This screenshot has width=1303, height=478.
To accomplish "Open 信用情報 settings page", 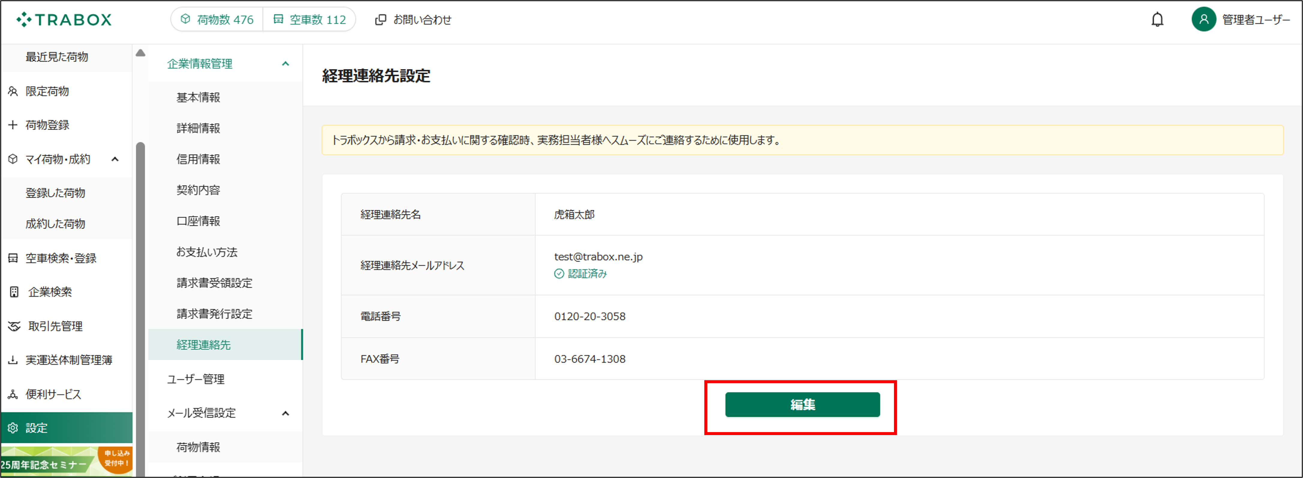I will tap(198, 159).
